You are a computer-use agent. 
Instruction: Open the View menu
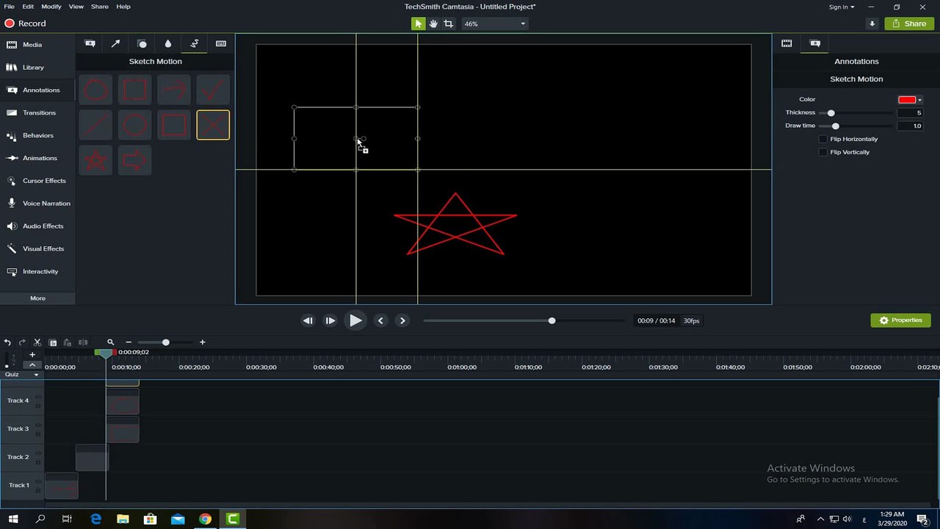[76, 7]
